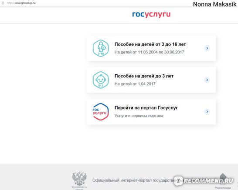This screenshot has width=238, height=190.
Task: Select Пособие на детей от 3 до 16 лет
Action: [x=151, y=48]
